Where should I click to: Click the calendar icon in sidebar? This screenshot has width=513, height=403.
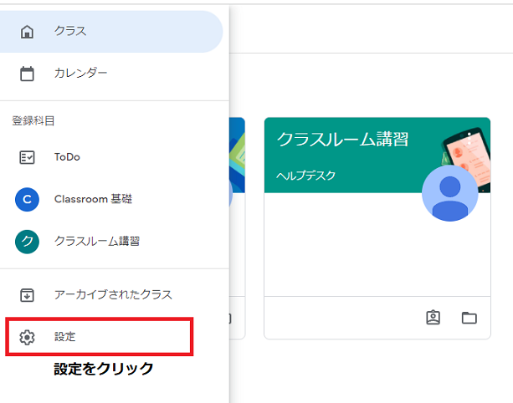(x=27, y=74)
